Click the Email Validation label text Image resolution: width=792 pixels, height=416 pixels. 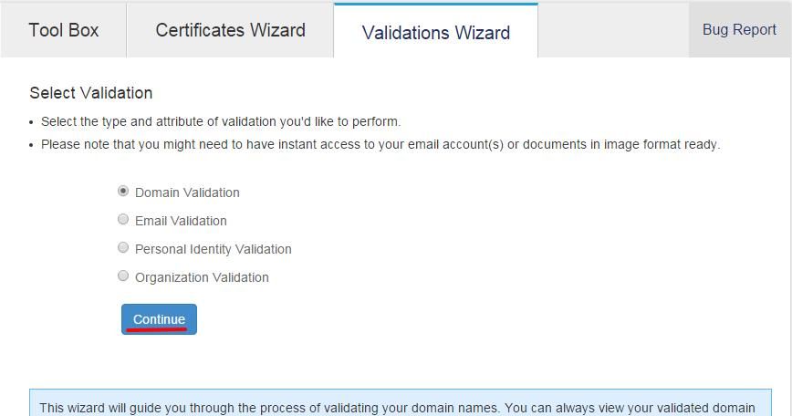[181, 221]
